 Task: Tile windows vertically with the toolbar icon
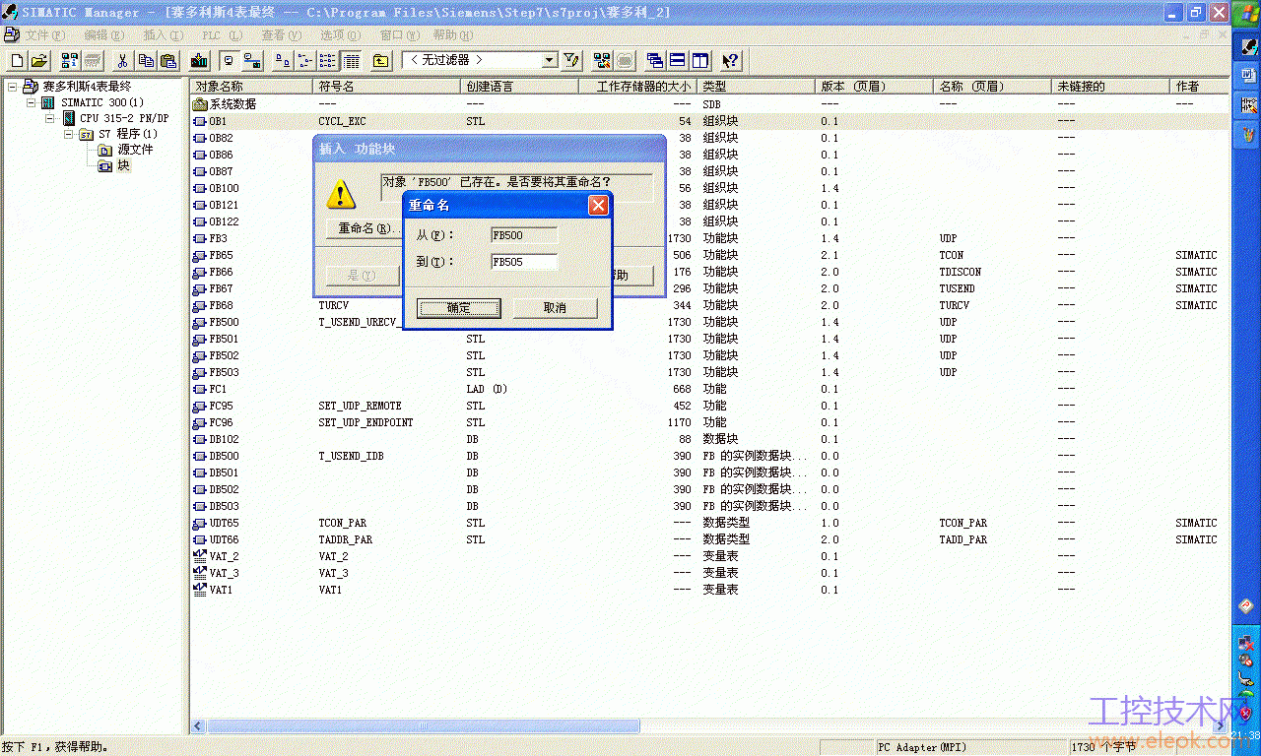click(x=700, y=61)
